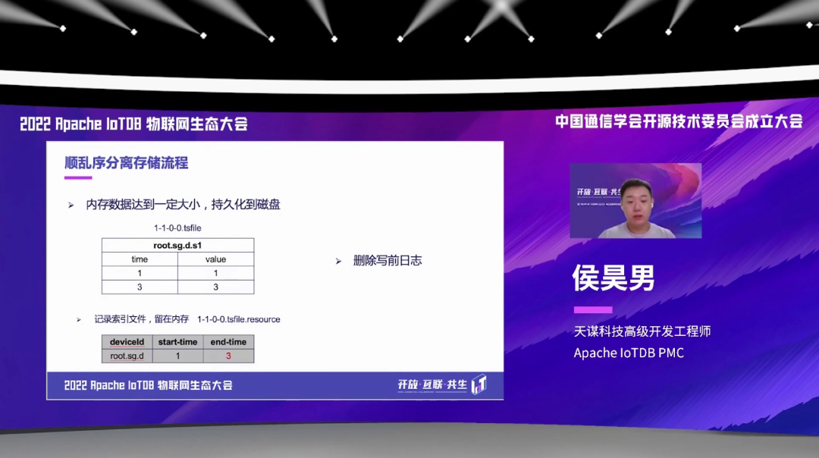The width and height of the screenshot is (819, 458).
Task: Click the arrow bullet before 记录索引文件
Action: 79,319
